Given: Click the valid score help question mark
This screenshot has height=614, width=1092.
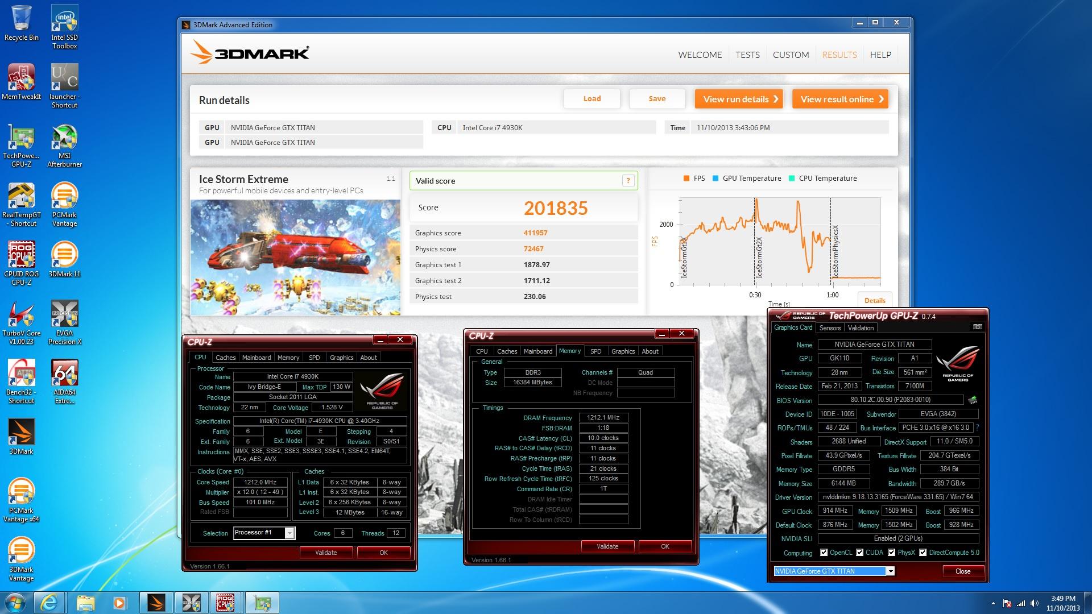Looking at the screenshot, I should click(x=628, y=181).
